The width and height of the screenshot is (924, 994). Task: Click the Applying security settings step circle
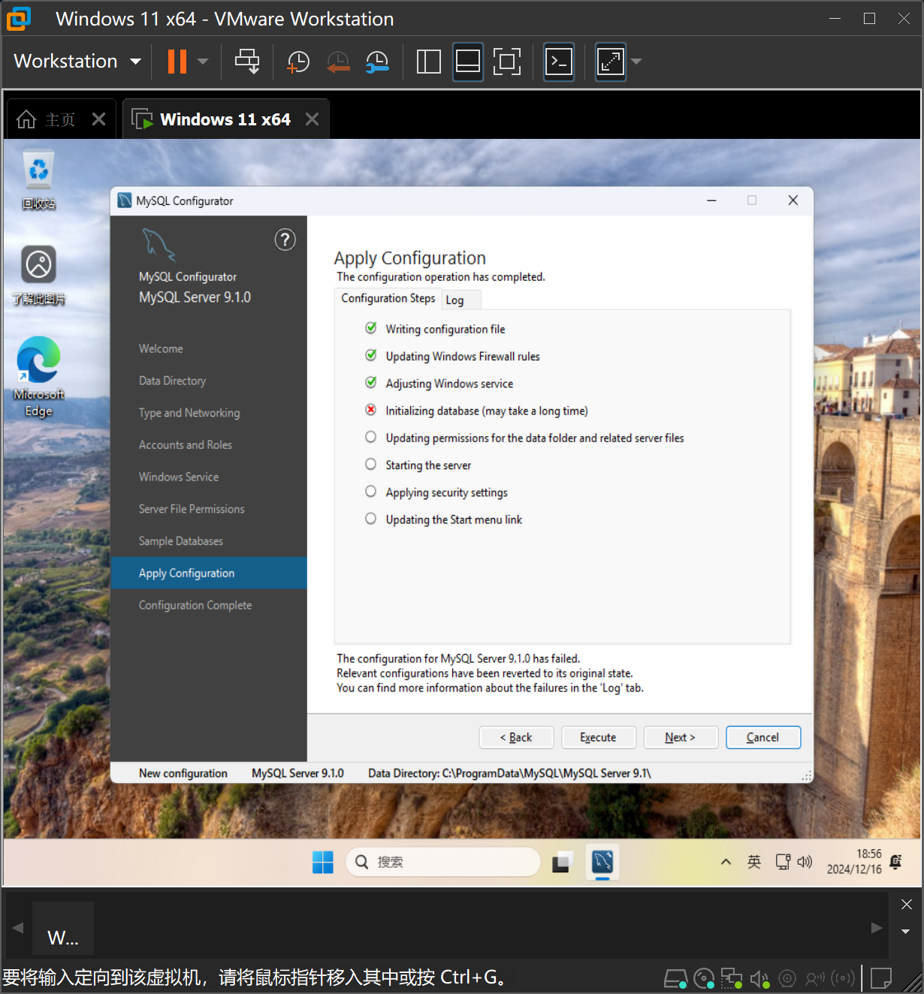pyautogui.click(x=370, y=492)
